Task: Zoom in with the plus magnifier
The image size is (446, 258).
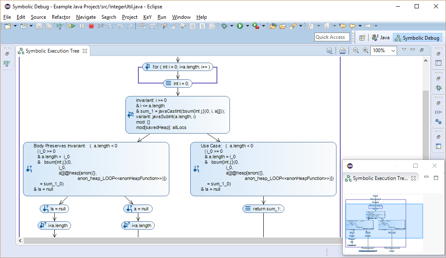Action: click(x=365, y=51)
